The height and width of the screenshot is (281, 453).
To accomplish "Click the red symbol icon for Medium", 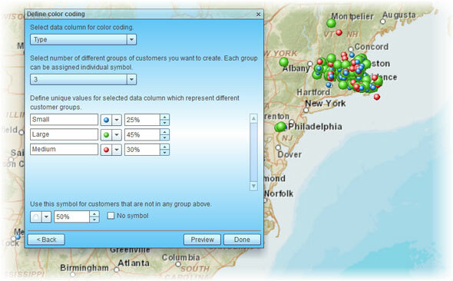I will click(106, 150).
